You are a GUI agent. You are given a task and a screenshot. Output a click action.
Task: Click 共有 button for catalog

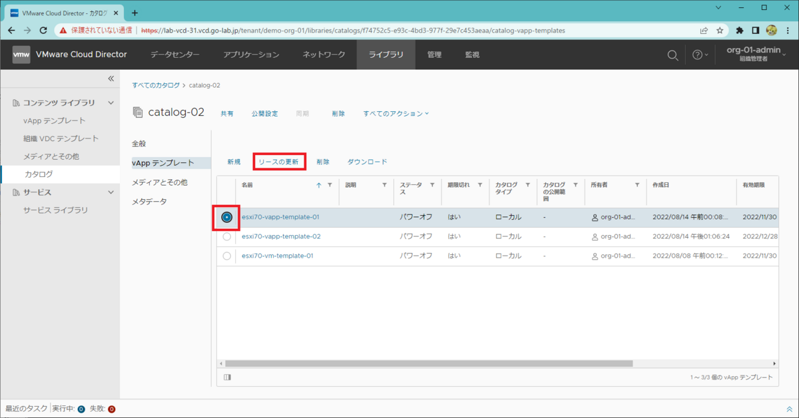227,113
